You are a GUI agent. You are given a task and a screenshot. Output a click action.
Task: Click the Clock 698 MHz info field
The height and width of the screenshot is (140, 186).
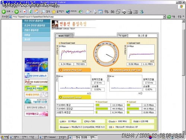(118, 121)
